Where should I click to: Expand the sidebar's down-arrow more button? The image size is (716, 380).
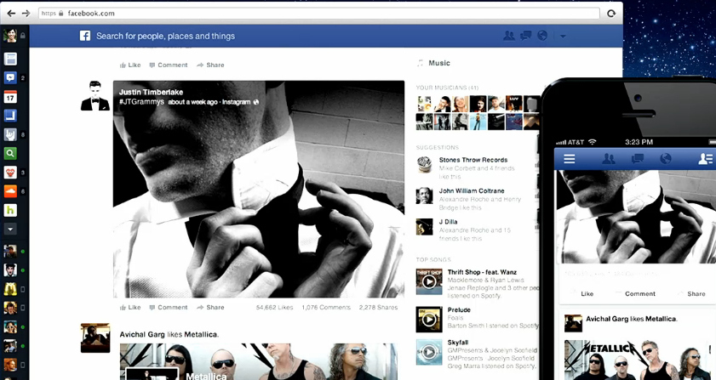tap(11, 229)
